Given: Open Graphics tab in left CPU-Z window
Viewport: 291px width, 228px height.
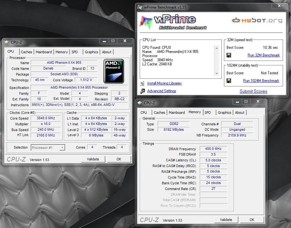Looking at the screenshot, I should (x=92, y=52).
